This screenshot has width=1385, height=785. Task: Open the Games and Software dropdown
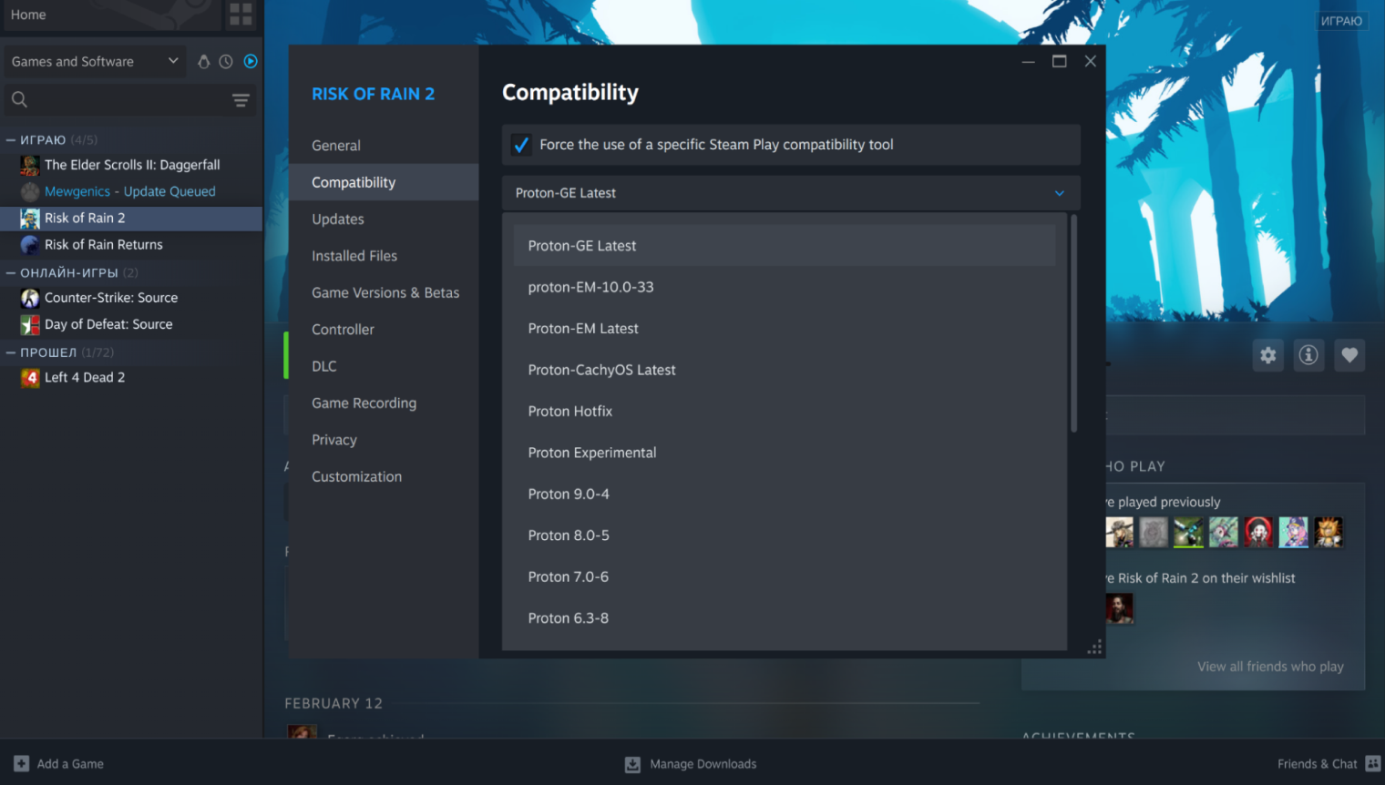(94, 61)
